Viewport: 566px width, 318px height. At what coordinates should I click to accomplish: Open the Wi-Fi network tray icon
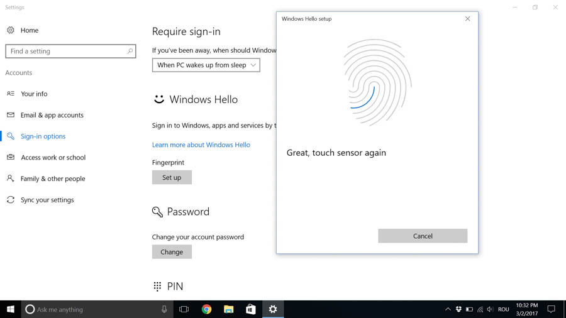(x=480, y=309)
